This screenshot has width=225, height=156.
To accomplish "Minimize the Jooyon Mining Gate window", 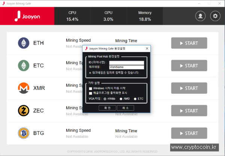I will [199, 3].
